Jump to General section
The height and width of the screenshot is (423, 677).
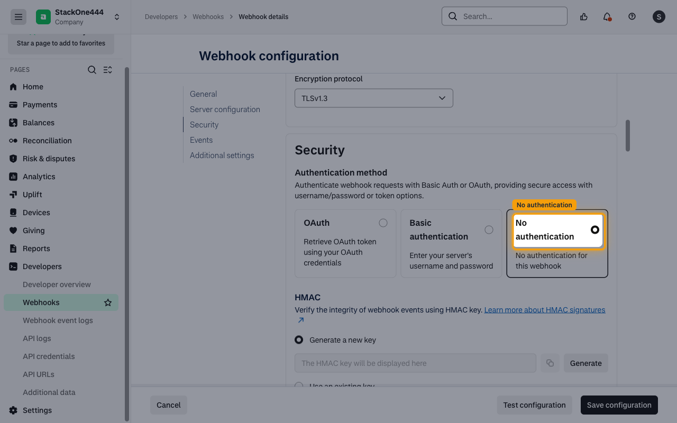click(x=204, y=94)
